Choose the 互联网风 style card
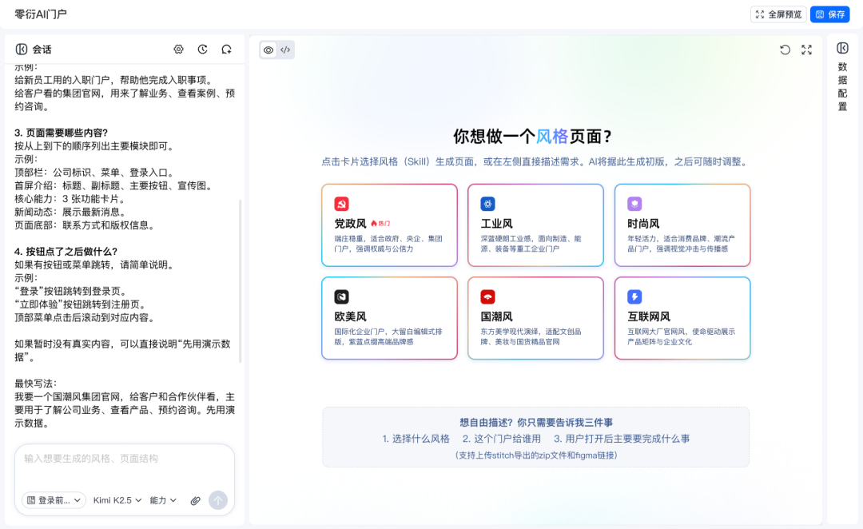Image resolution: width=863 pixels, height=529 pixels. click(682, 318)
